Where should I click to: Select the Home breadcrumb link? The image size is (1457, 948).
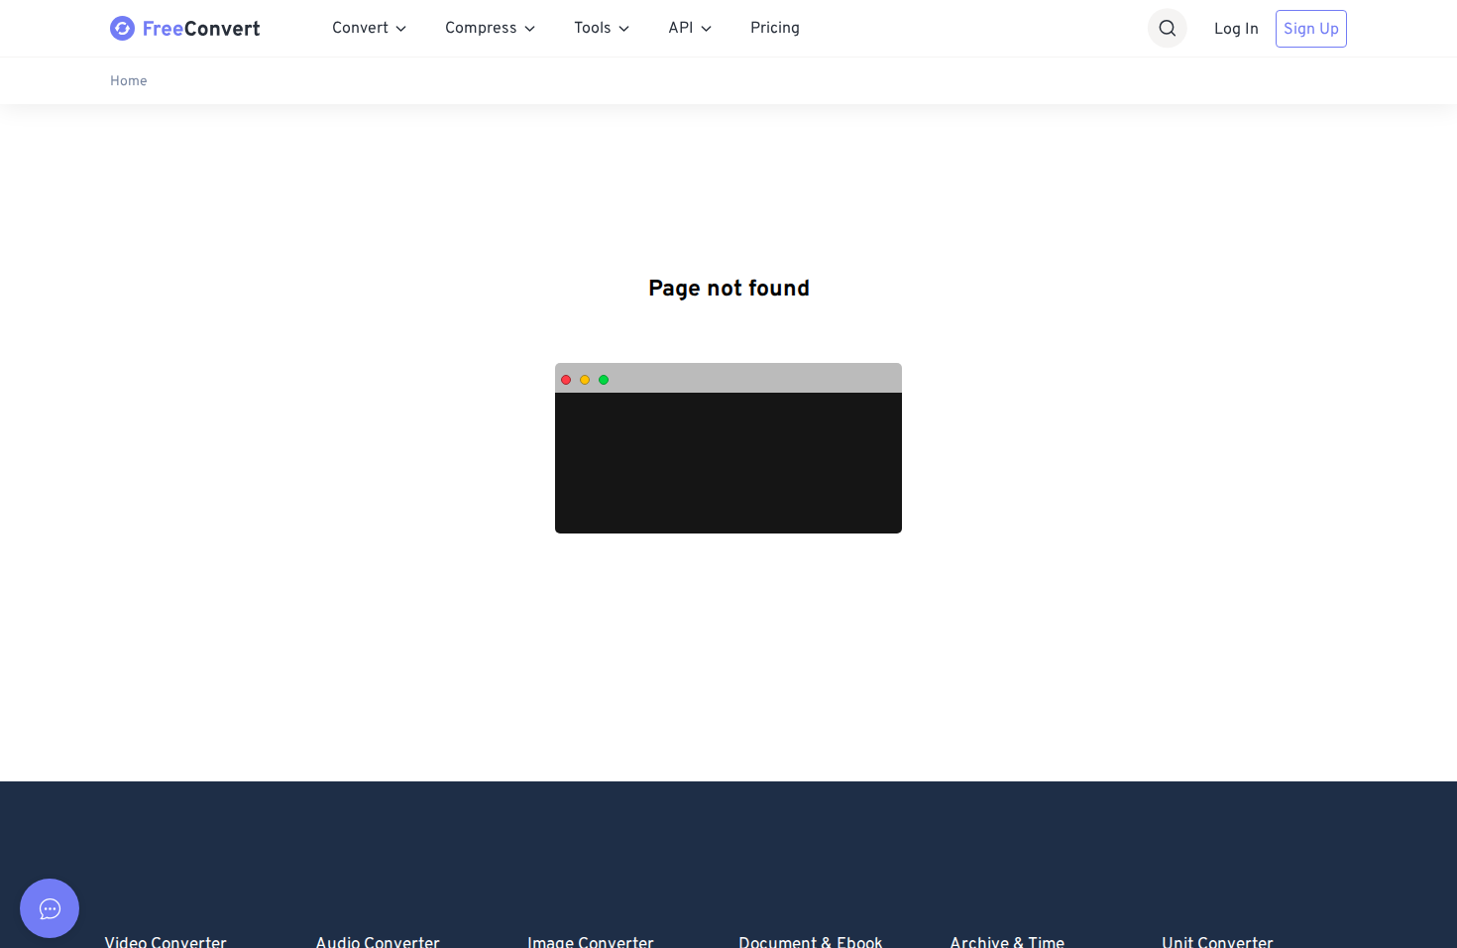click(x=129, y=81)
